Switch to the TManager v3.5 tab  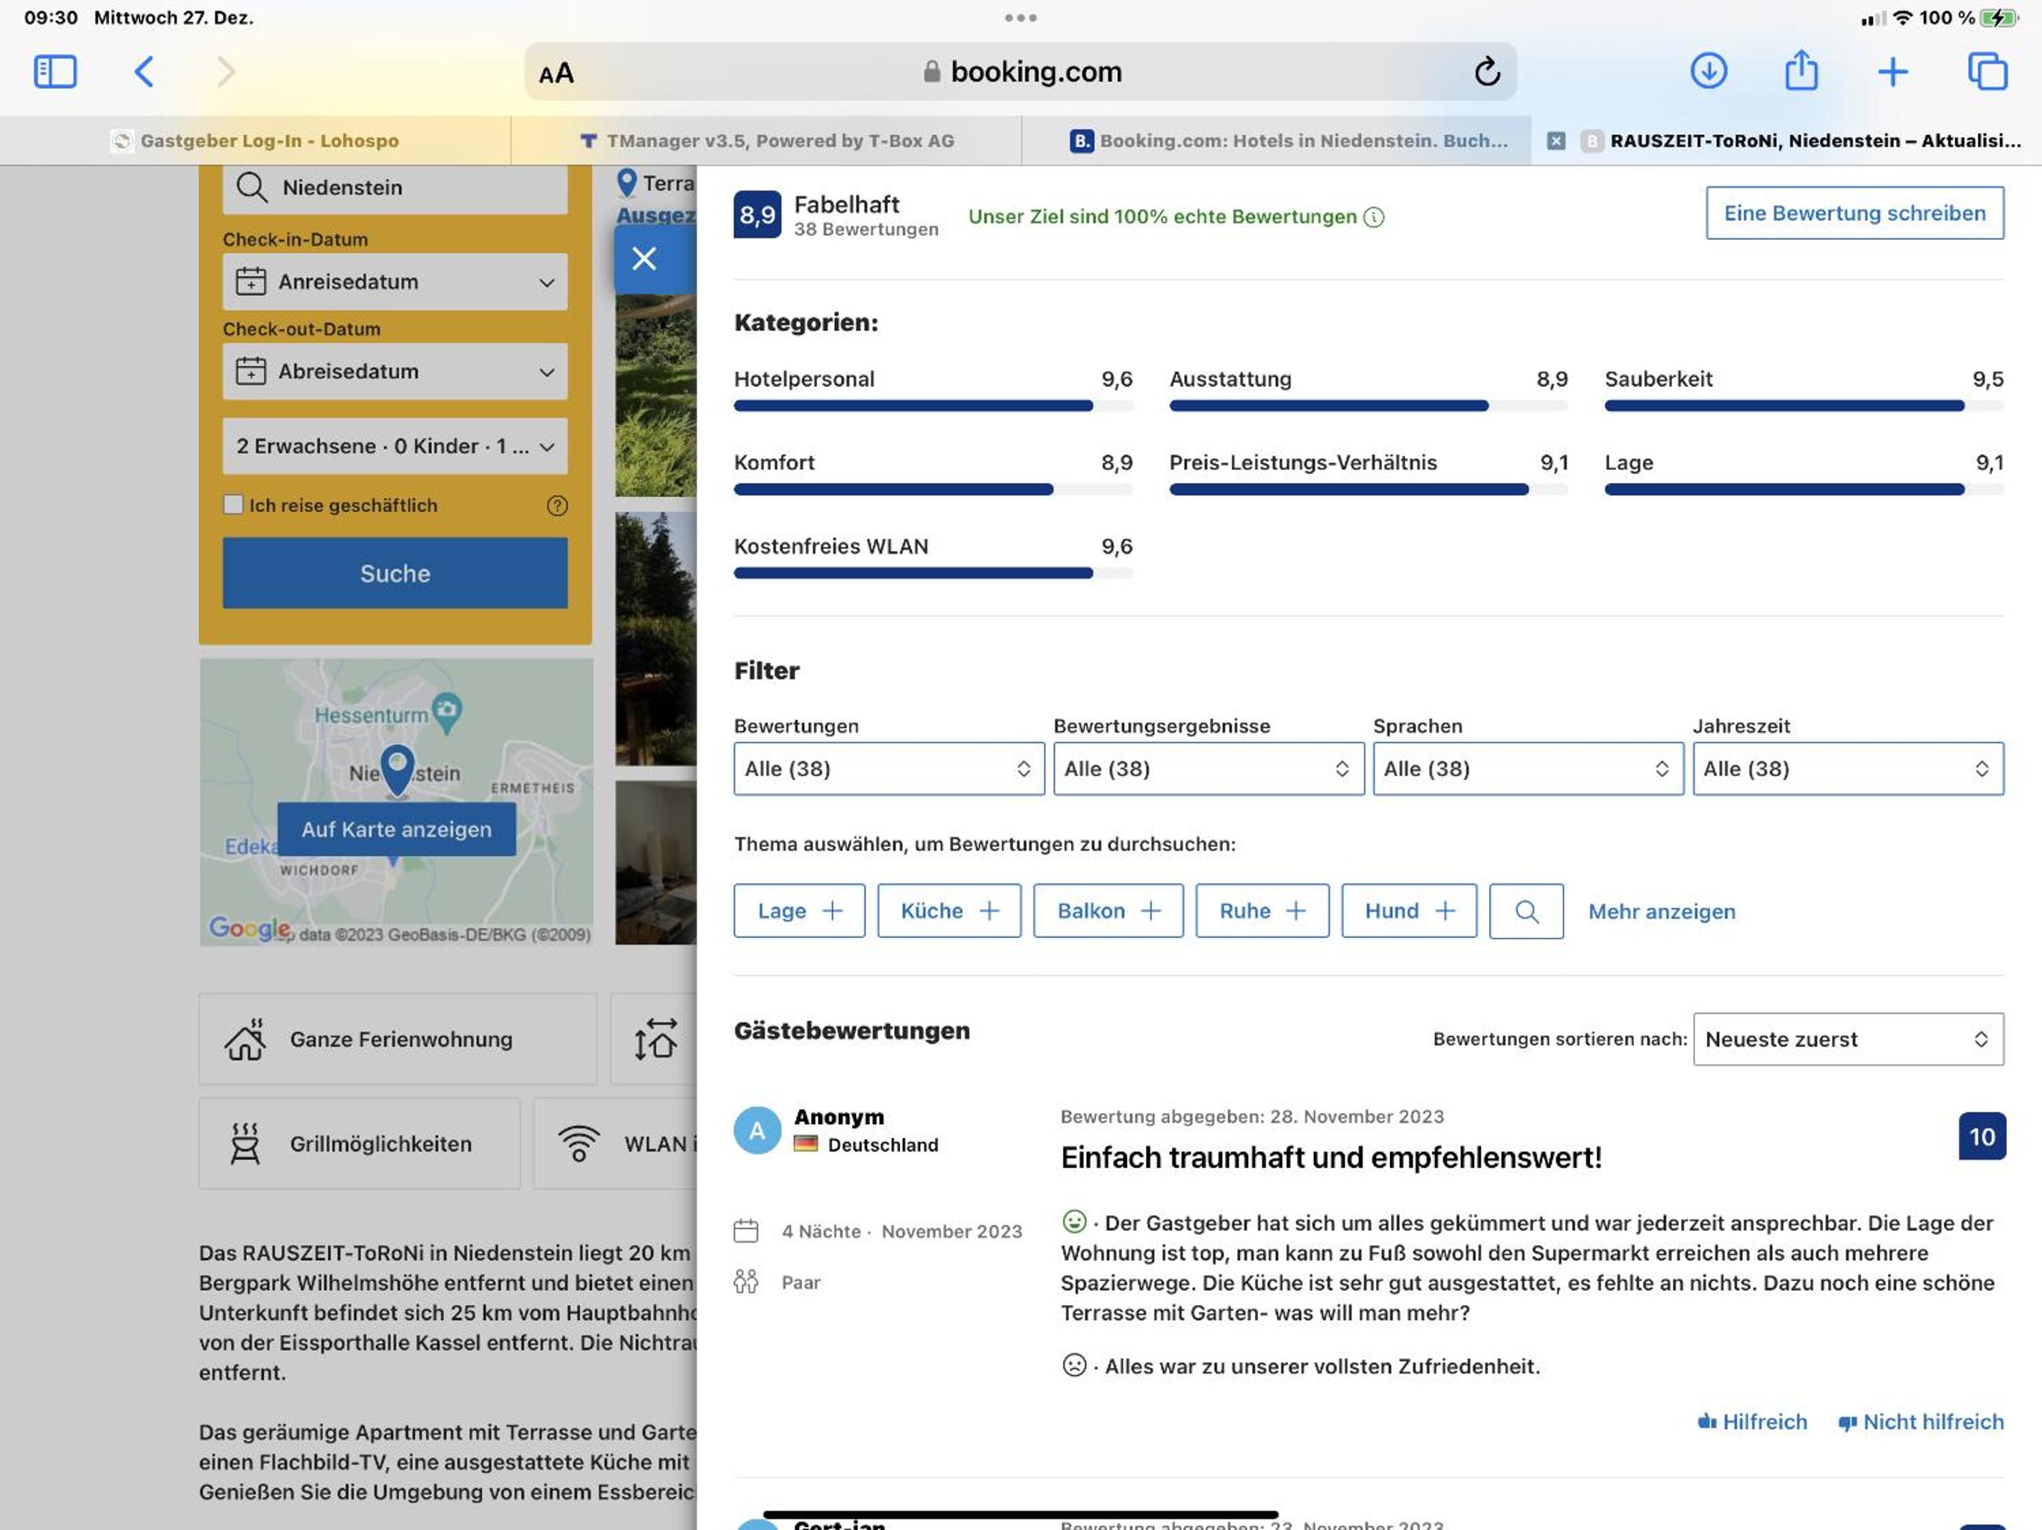[x=766, y=141]
